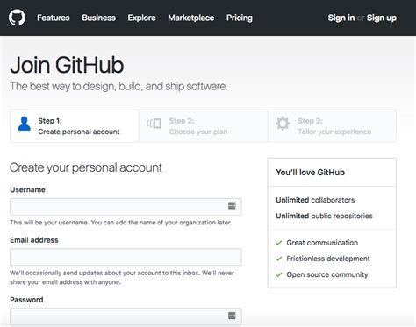
Task: Select Step 2 Choose your plan tab
Action: [x=204, y=126]
